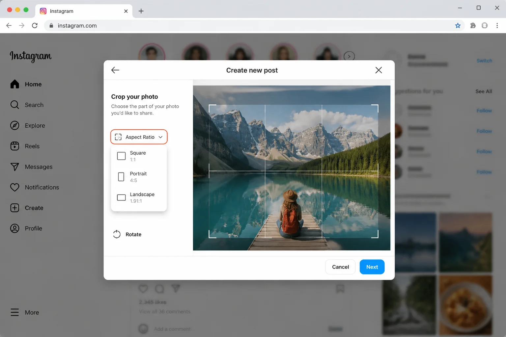This screenshot has height=337, width=506.
Task: Click the Add a comment field
Action: [x=172, y=329]
